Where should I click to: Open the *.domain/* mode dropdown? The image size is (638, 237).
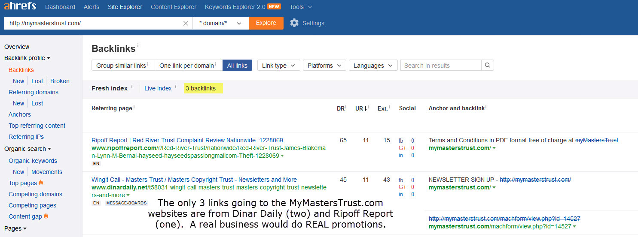click(221, 23)
